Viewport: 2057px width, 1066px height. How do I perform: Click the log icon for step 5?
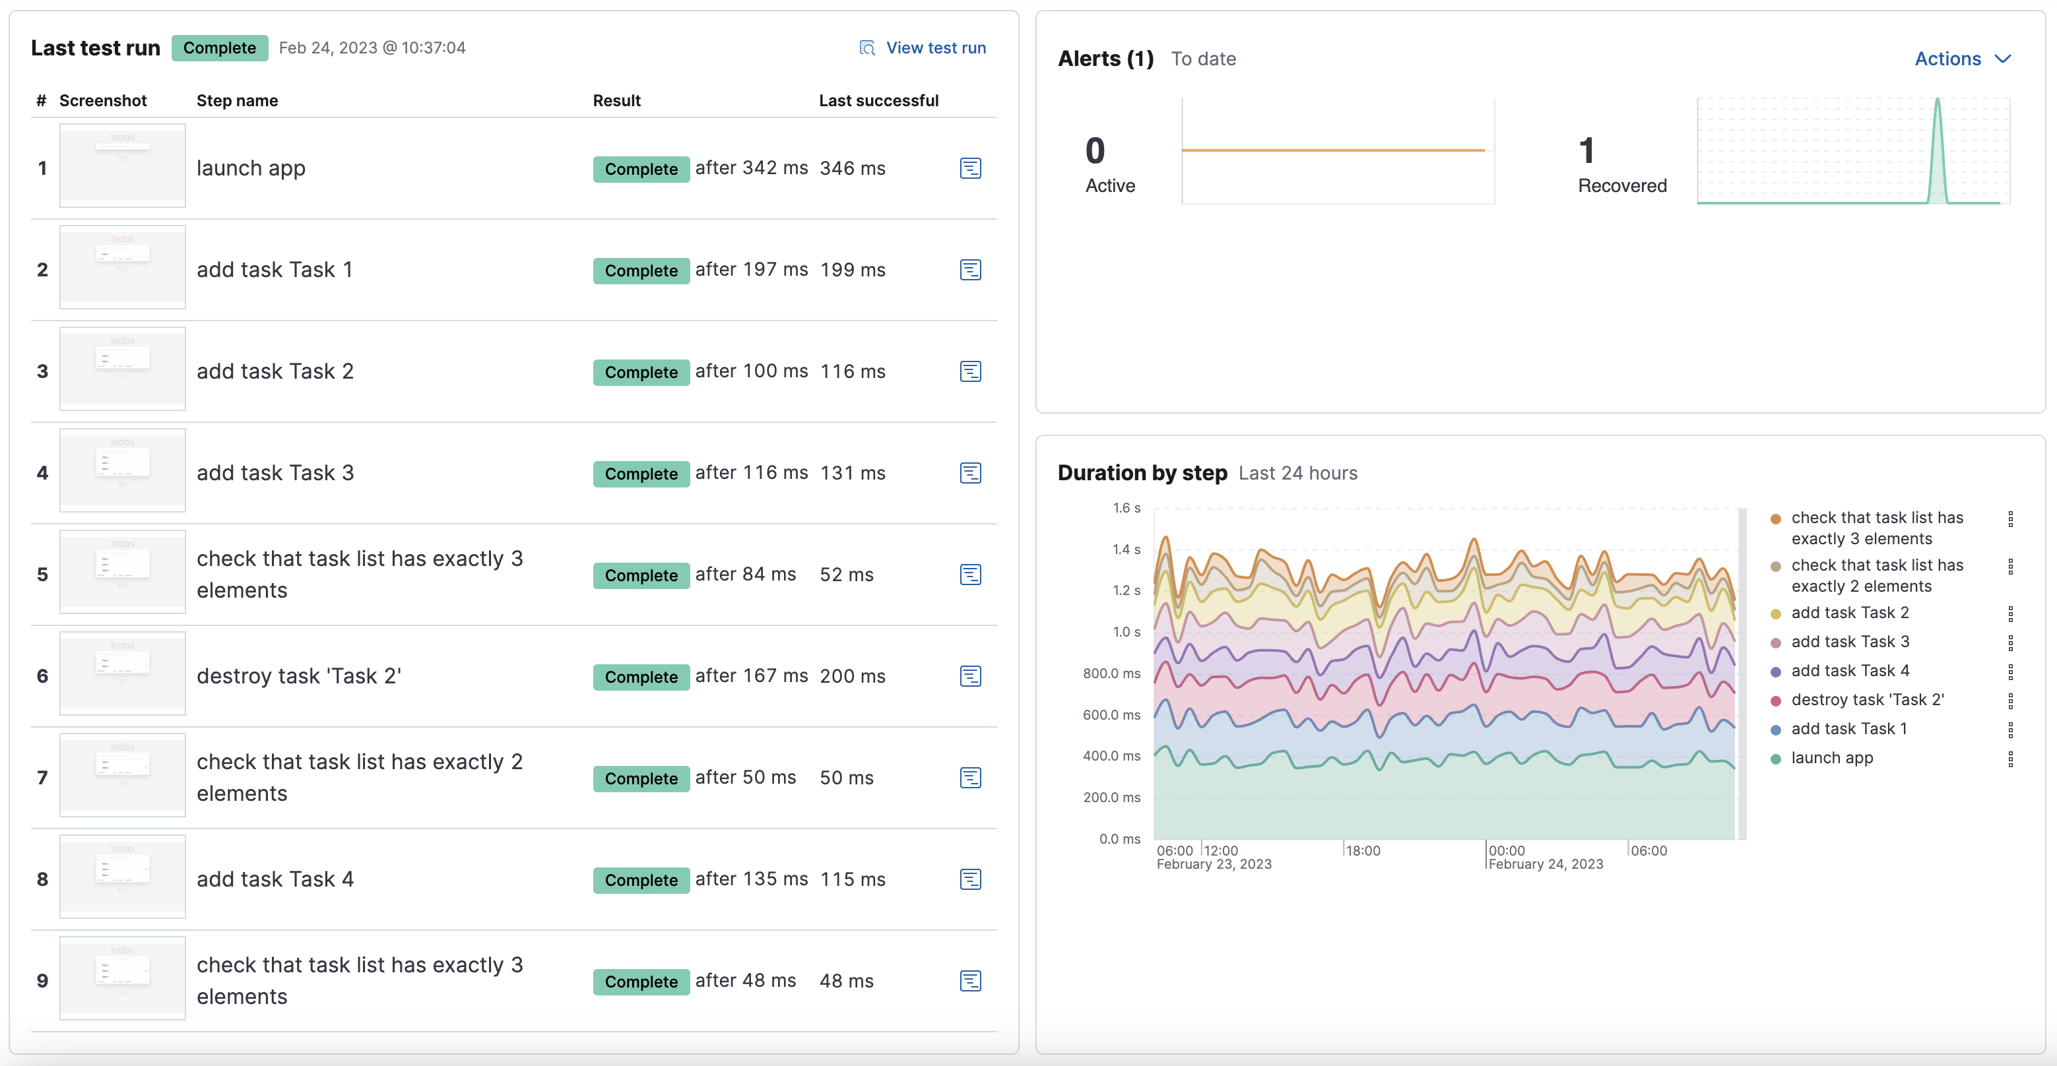pyautogui.click(x=969, y=574)
